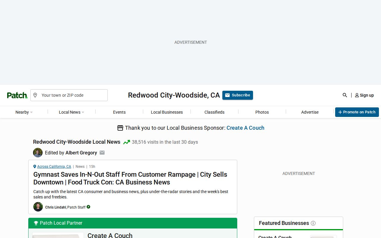
Task: Click Chris Lindahl author name
Action: [56, 207]
